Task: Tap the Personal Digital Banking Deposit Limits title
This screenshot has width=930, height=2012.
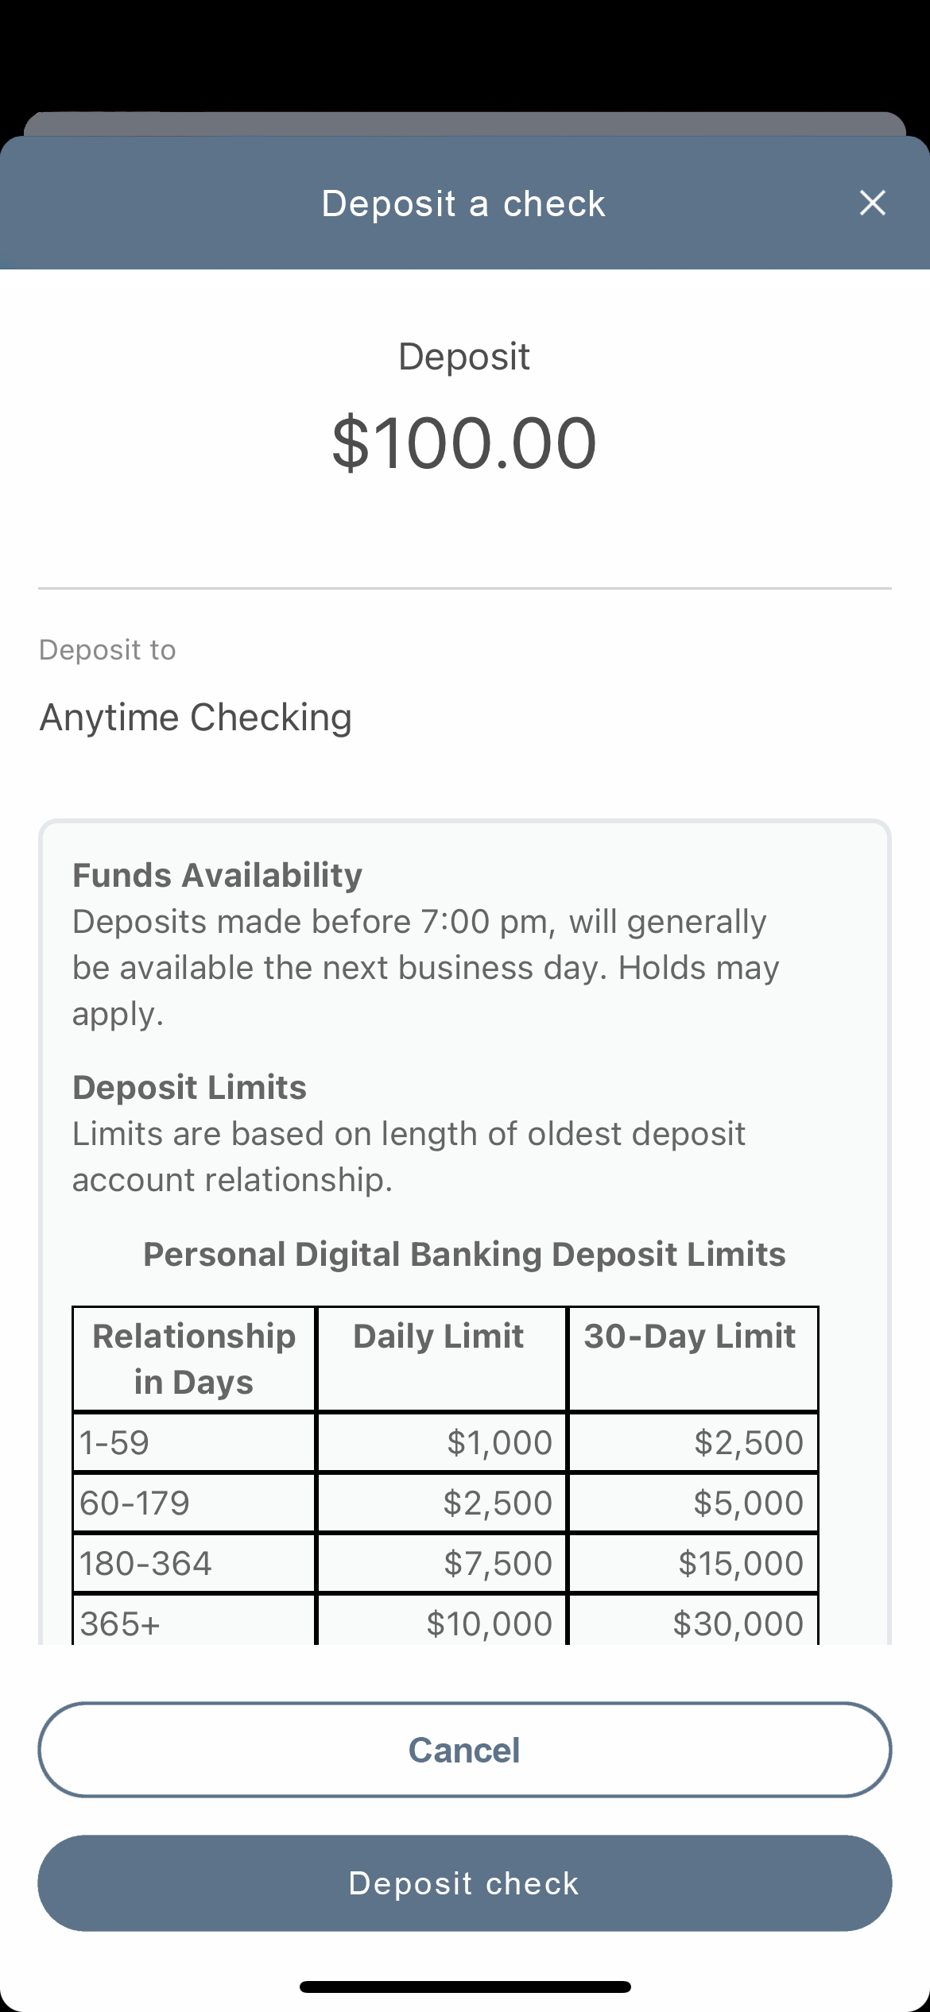Action: tap(464, 1254)
